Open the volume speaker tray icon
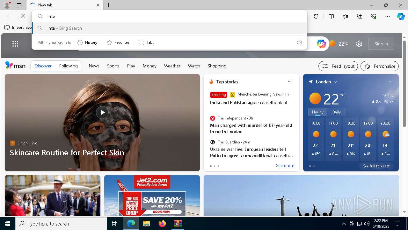408x230 pixels. pyautogui.click(x=367, y=224)
